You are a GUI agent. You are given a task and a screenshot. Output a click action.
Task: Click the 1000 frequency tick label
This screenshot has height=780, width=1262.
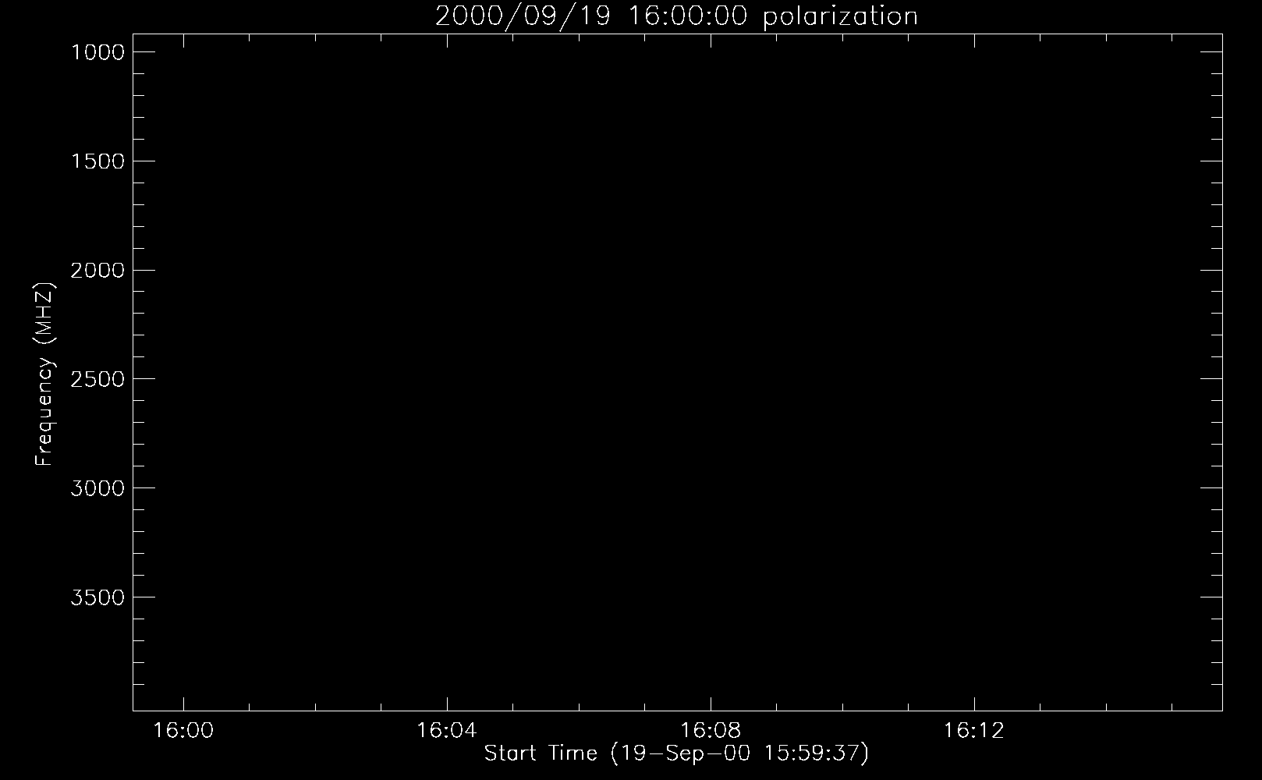tap(97, 52)
